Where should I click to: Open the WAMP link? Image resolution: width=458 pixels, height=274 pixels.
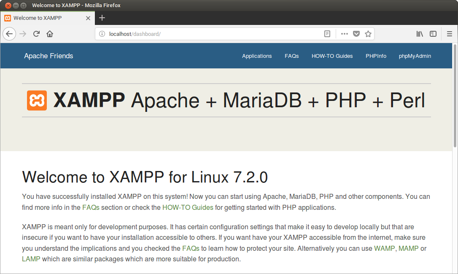point(384,248)
